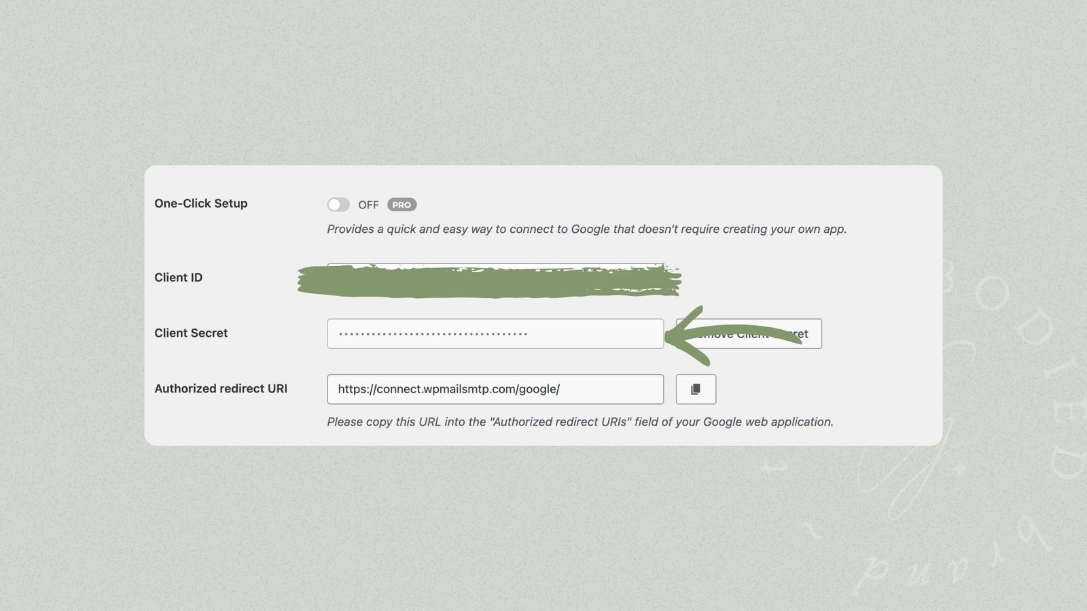
Task: Click the Client Secret label
Action: 191,333
